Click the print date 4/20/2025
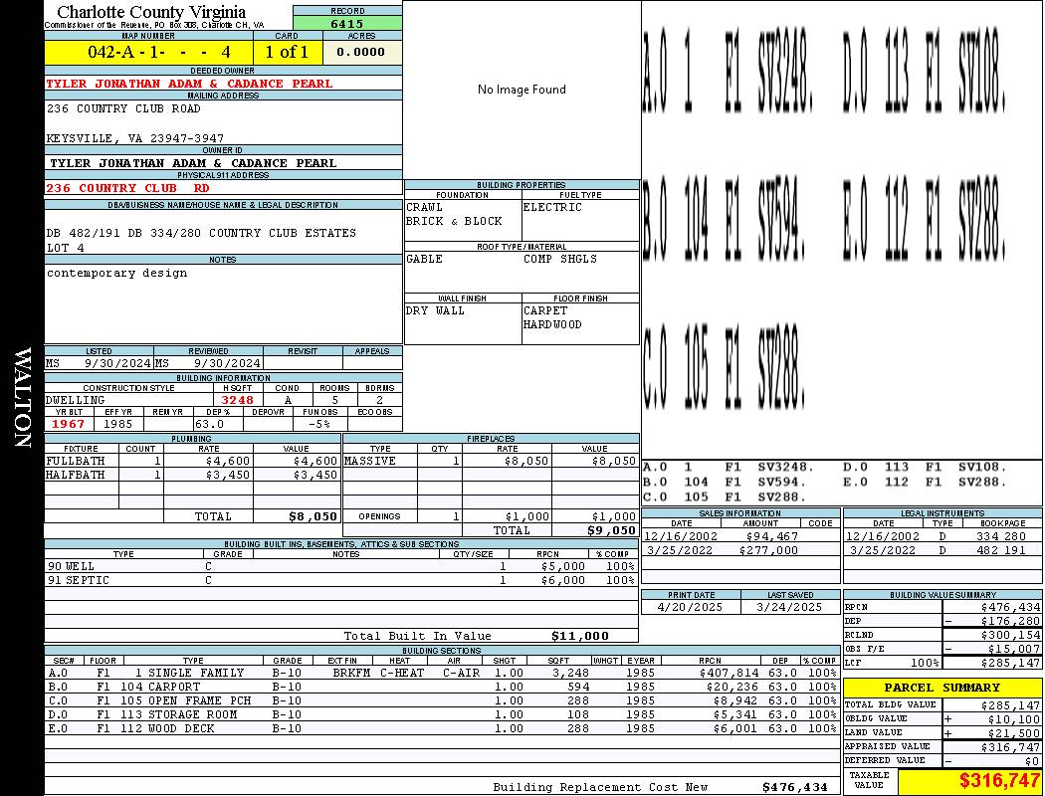 690,608
